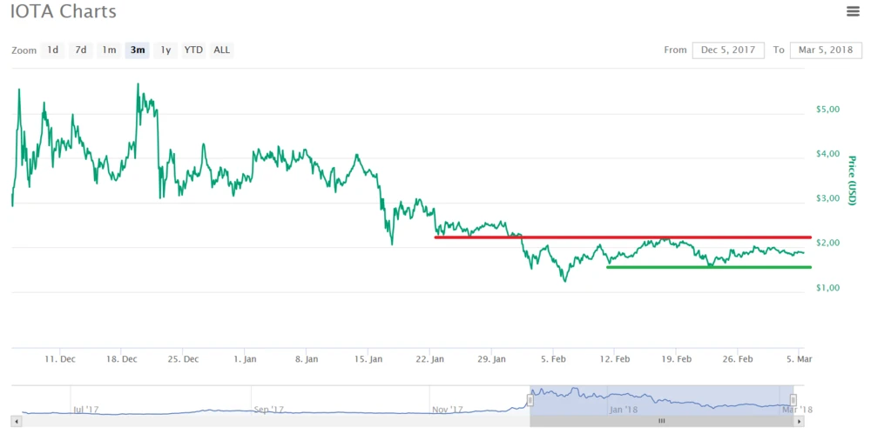
Task: Switch zoom to 1y
Action: click(165, 50)
